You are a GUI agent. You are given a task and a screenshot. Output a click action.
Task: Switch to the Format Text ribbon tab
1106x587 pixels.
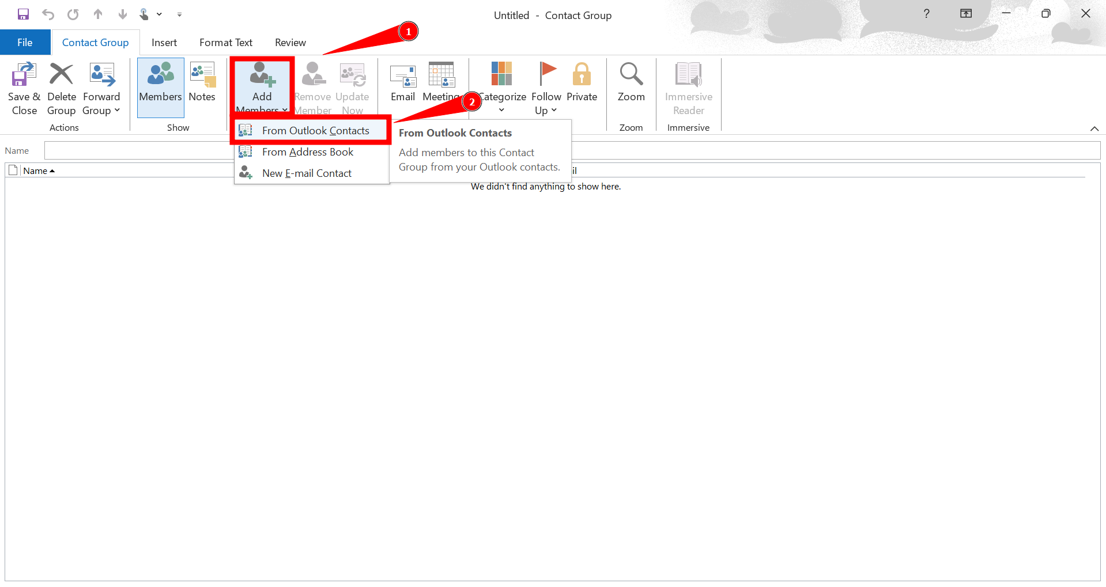coord(225,42)
